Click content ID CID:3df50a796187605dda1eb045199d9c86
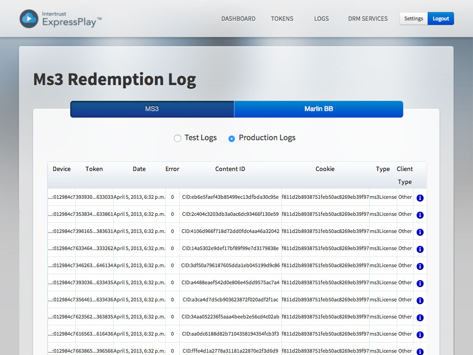Screen dimensions: 473x355 tap(230, 265)
